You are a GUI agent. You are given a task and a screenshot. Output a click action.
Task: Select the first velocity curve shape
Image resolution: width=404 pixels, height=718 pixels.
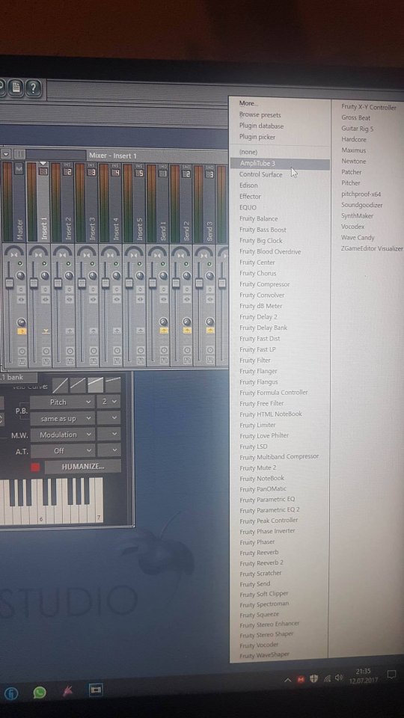click(60, 385)
